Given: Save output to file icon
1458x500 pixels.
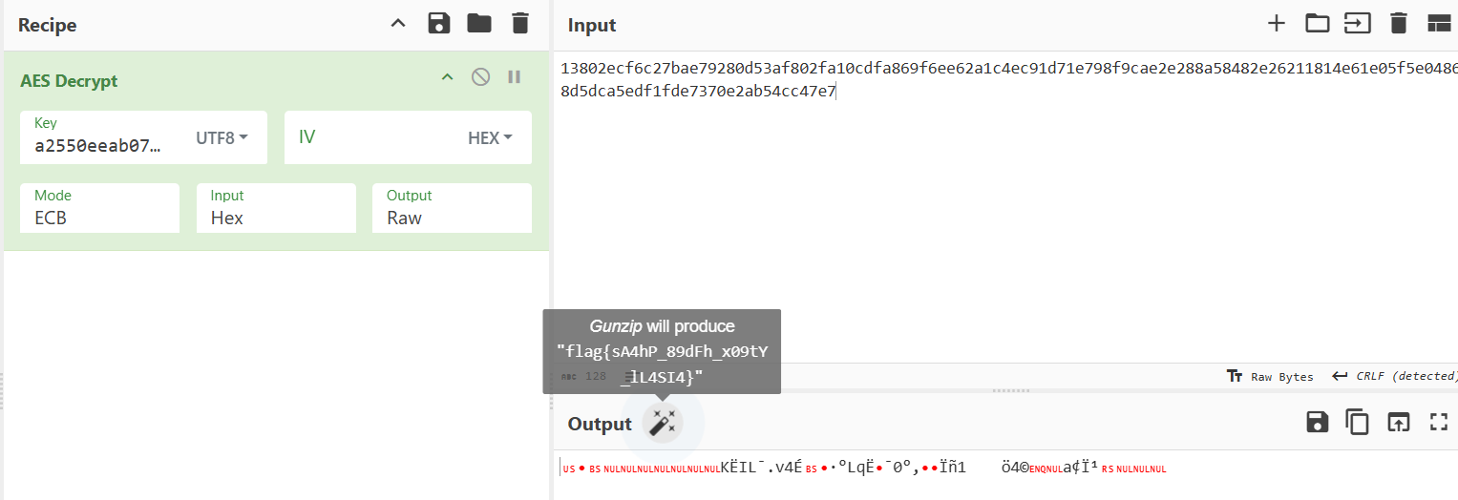Looking at the screenshot, I should (1318, 422).
